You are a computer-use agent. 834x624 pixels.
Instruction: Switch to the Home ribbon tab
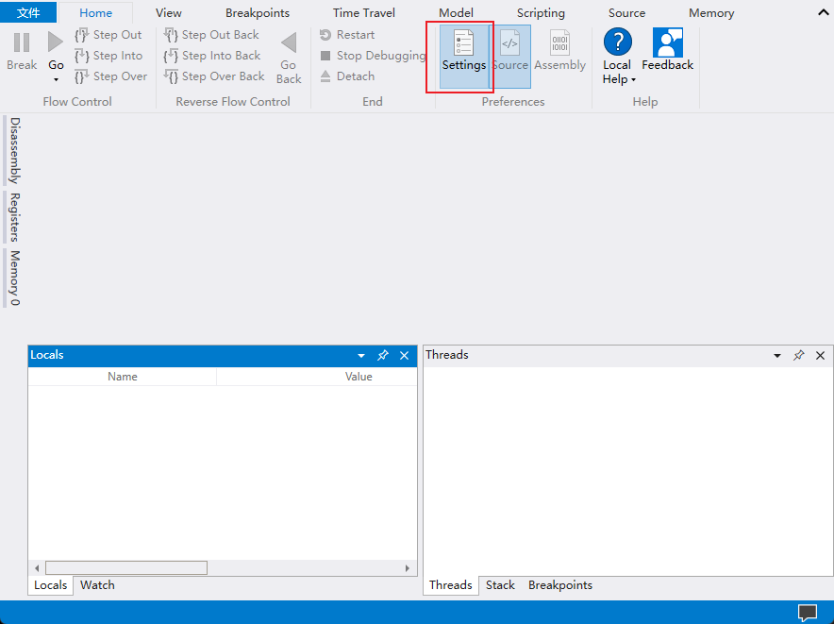[x=95, y=13]
